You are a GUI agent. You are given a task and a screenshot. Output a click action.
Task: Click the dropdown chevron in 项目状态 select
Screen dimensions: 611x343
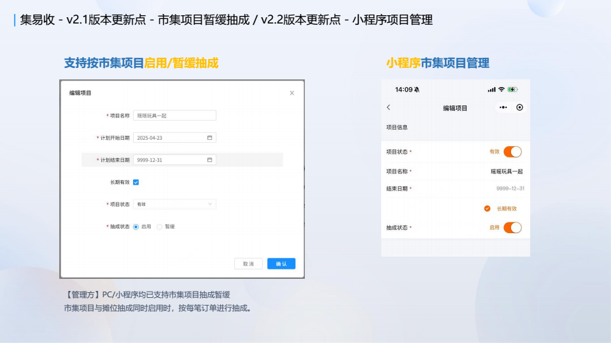pos(210,204)
